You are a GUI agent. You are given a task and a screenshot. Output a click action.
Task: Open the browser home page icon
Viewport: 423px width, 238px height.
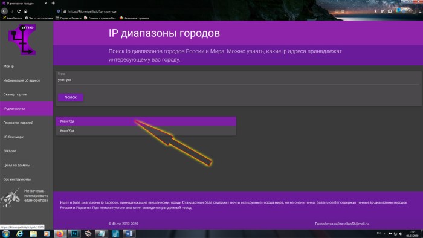pyautogui.click(x=26, y=11)
